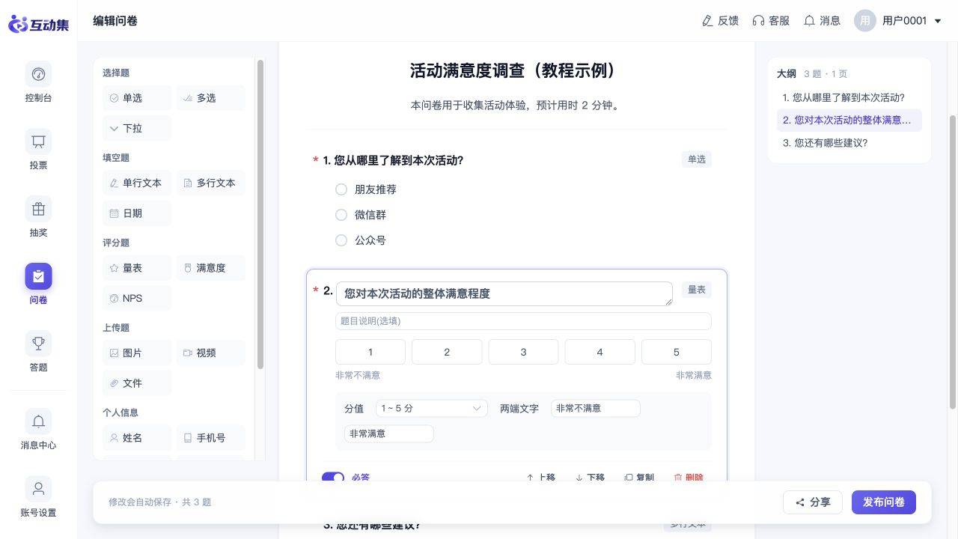Open 消息中心 bell icon in sidebar

coord(38,421)
